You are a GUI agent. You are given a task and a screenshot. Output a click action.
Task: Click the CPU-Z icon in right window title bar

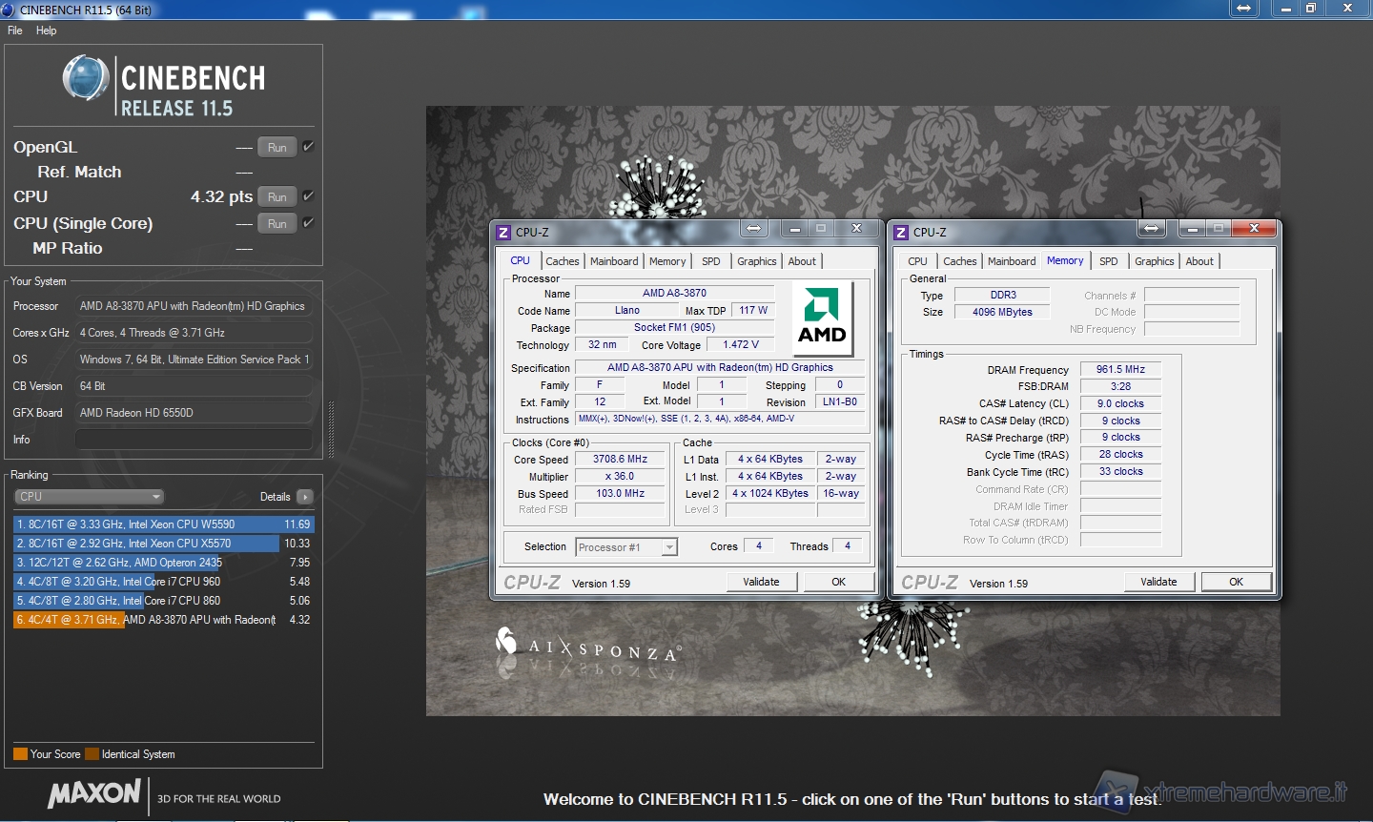click(901, 232)
